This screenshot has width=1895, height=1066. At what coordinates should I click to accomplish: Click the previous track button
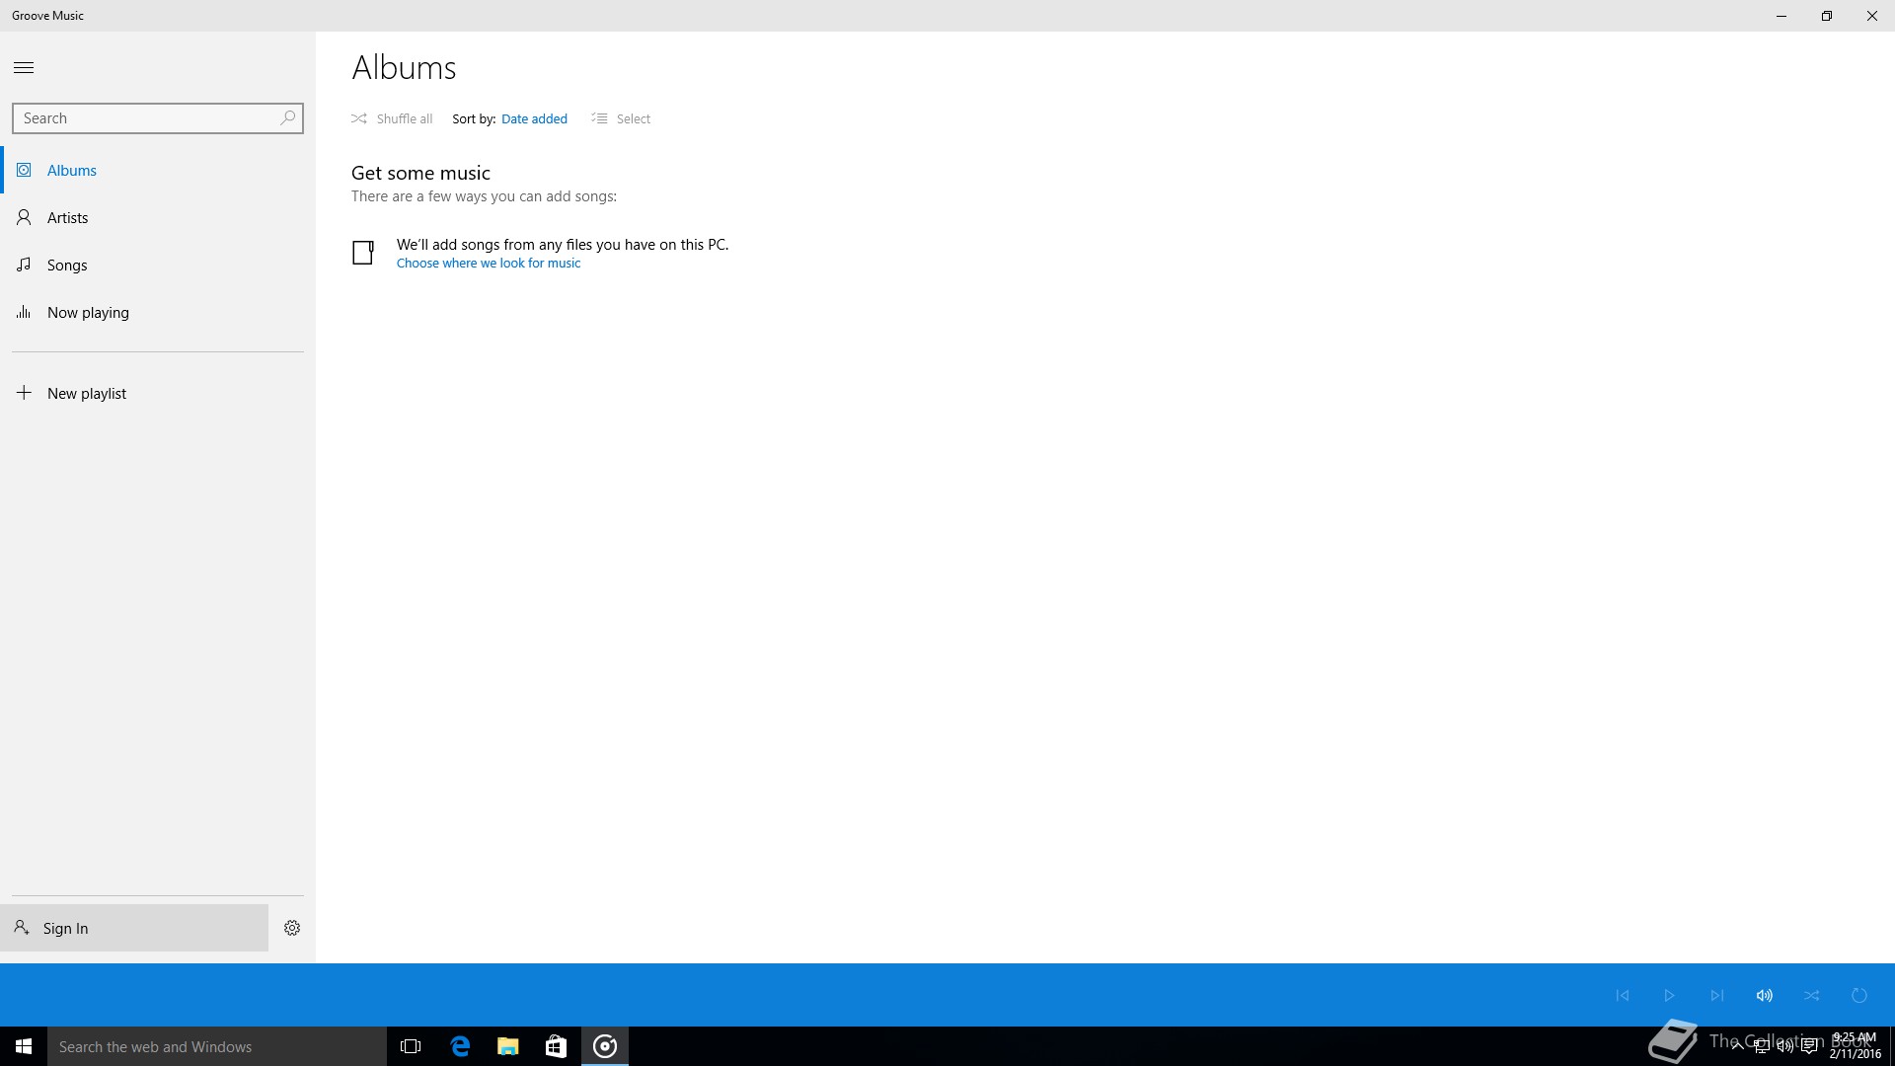tap(1622, 995)
